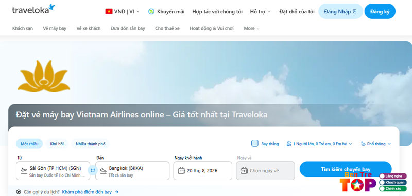412x196 pixels.
Task: Click the Vietnam Airlines lotus logo
Action: pyautogui.click(x=44, y=76)
